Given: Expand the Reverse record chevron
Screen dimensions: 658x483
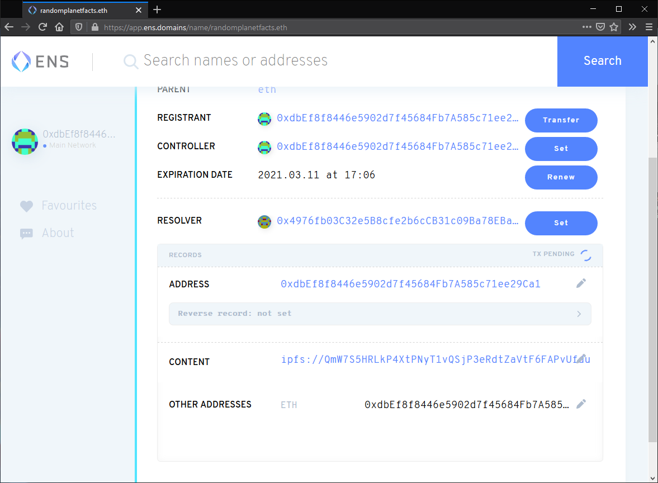Looking at the screenshot, I should tap(579, 314).
